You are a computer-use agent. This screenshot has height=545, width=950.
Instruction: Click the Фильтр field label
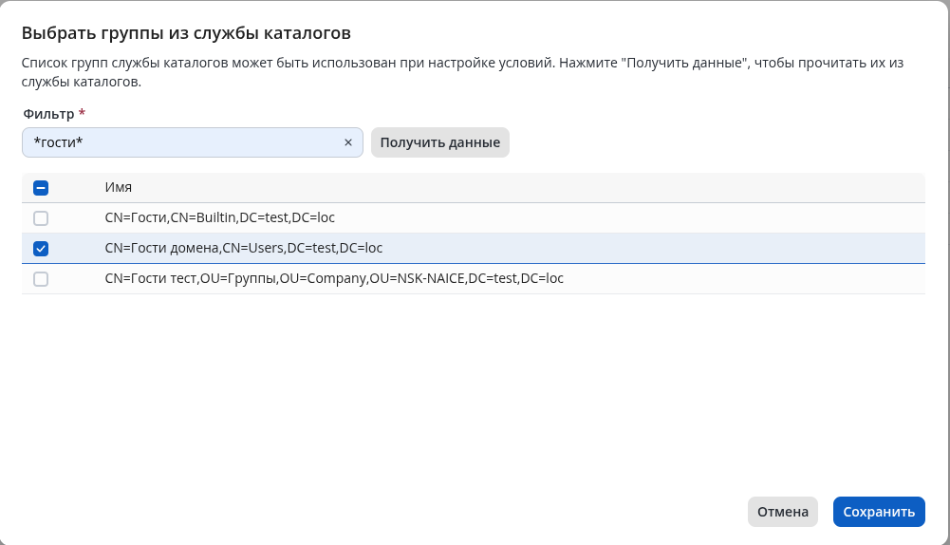48,114
